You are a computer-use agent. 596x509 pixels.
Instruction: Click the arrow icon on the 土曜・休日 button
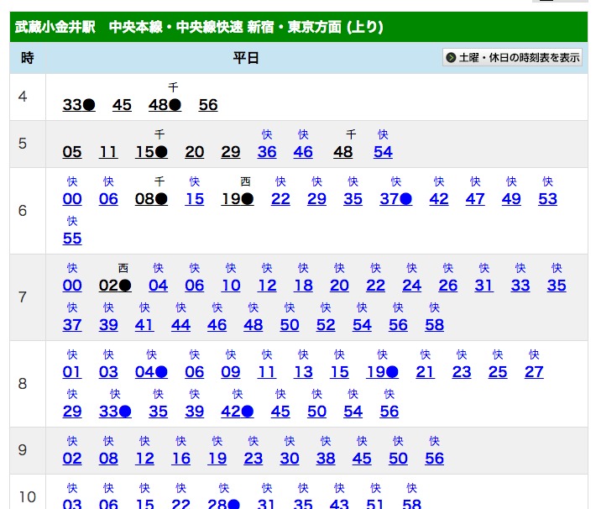(452, 58)
